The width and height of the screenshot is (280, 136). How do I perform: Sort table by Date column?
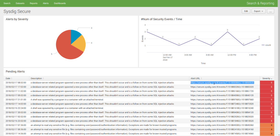point(9,78)
